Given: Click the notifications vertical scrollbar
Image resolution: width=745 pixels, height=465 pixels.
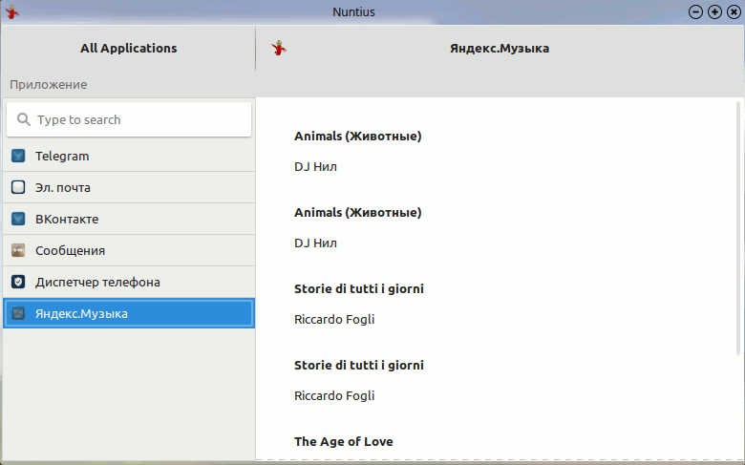Looking at the screenshot, I should pos(738,228).
